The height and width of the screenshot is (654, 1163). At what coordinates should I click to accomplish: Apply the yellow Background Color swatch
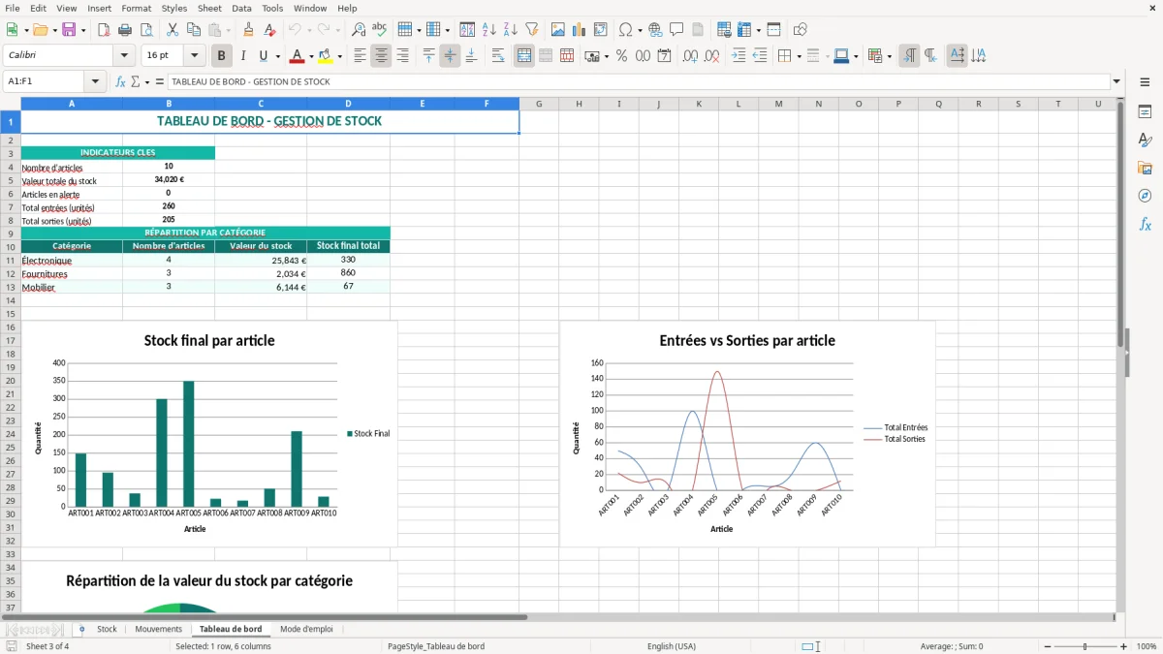(x=326, y=56)
